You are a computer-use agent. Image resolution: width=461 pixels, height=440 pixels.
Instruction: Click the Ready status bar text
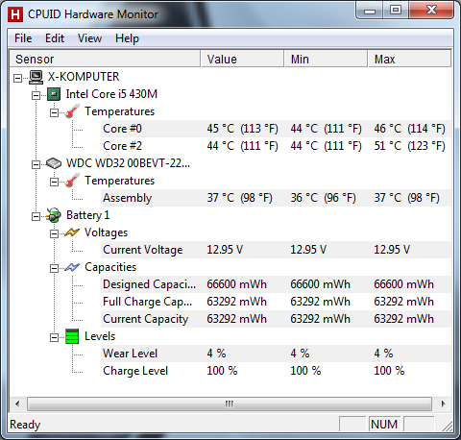25,425
